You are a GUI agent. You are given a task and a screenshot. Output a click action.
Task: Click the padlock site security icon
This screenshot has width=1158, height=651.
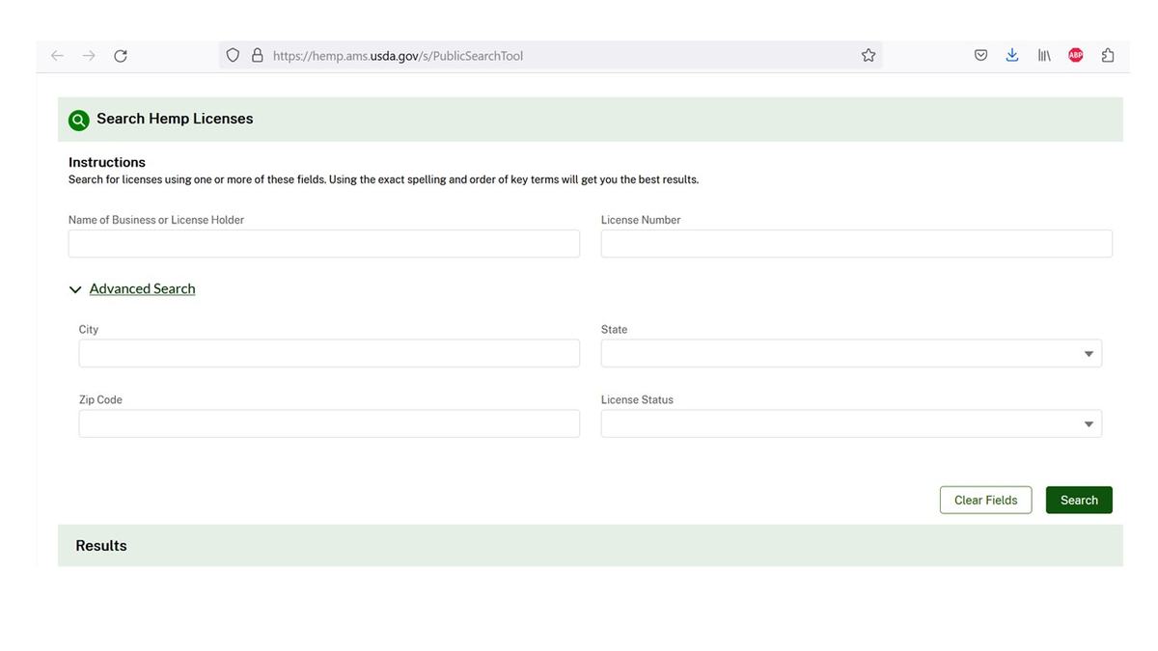(258, 56)
